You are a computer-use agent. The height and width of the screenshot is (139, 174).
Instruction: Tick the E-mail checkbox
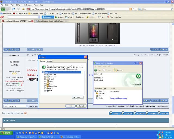(x=45, y=79)
